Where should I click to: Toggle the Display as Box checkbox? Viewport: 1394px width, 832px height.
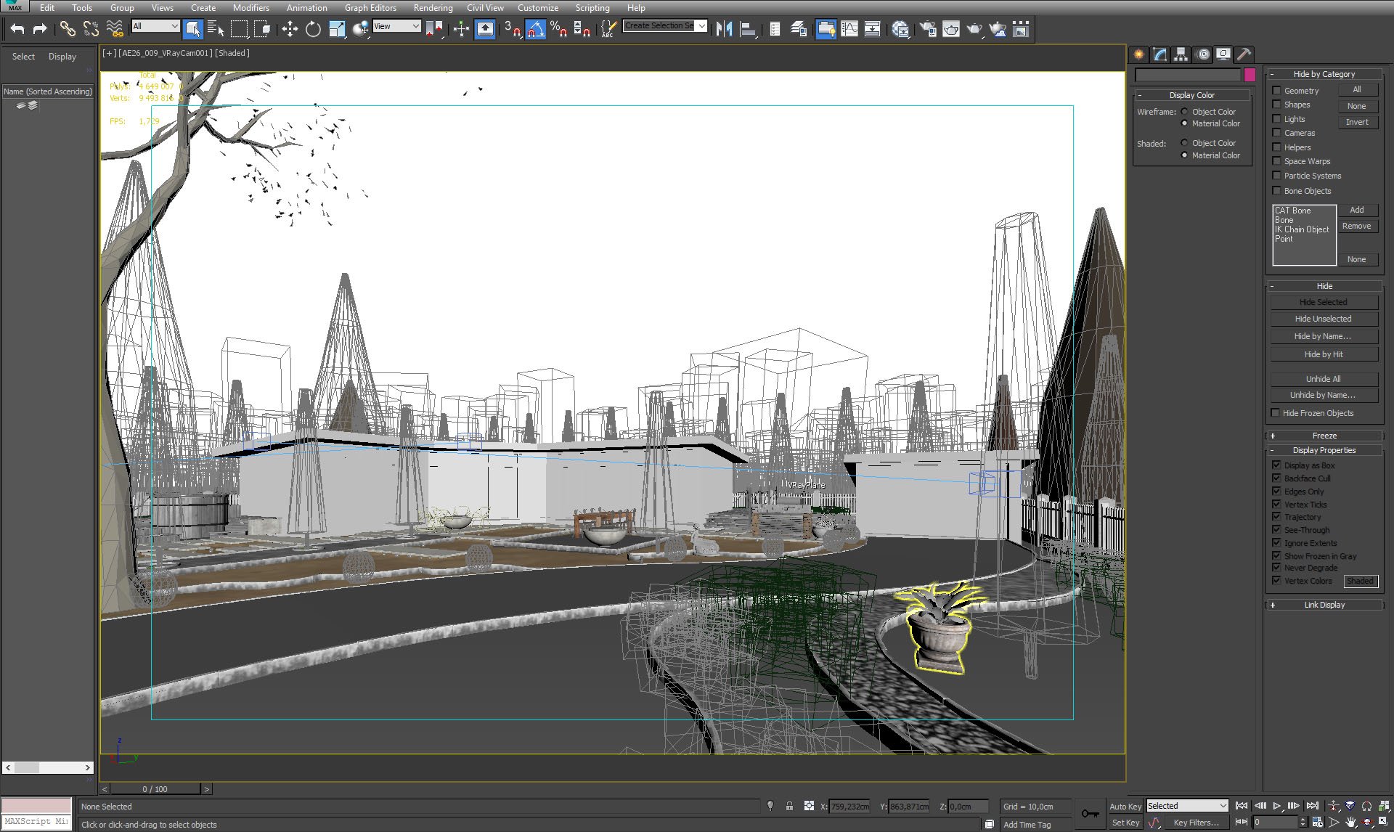click(x=1276, y=465)
